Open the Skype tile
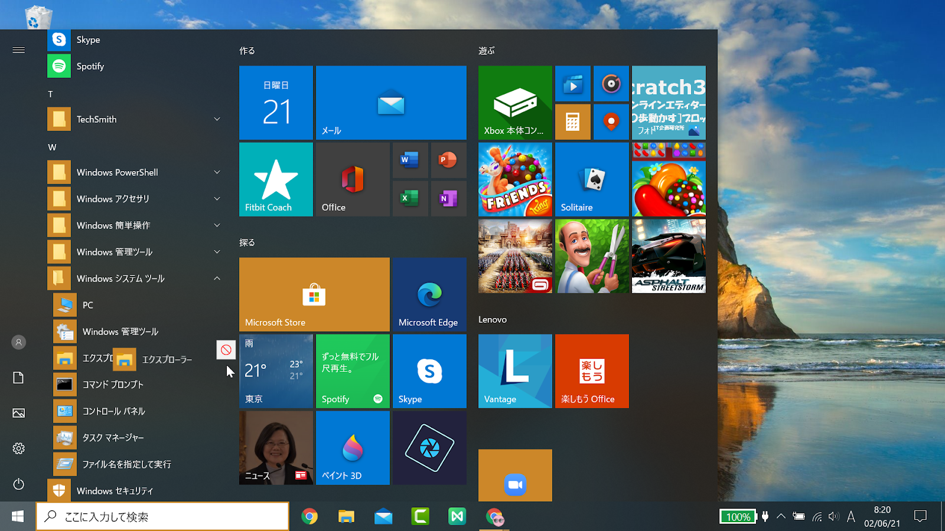The width and height of the screenshot is (945, 531). click(x=429, y=371)
